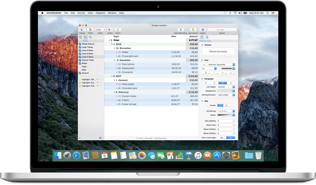
Task: Set paragraph alignment to justified
Action: pos(231,83)
